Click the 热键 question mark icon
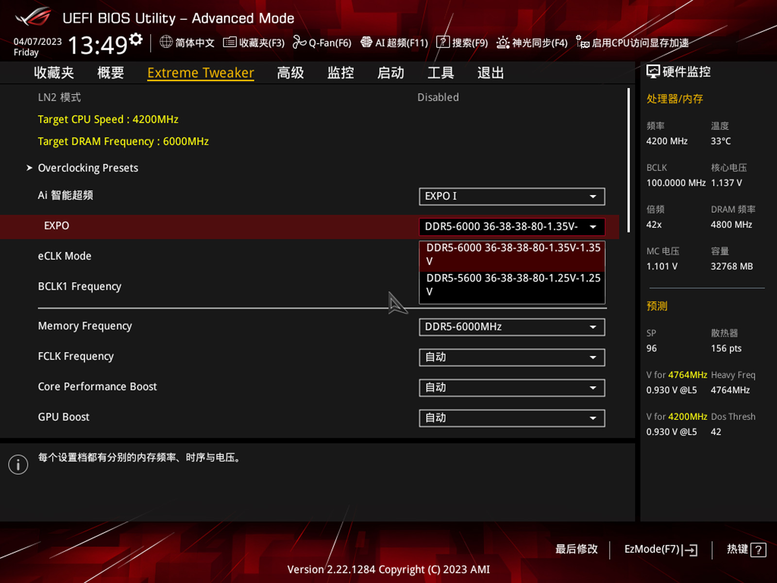The height and width of the screenshot is (583, 777). (758, 550)
